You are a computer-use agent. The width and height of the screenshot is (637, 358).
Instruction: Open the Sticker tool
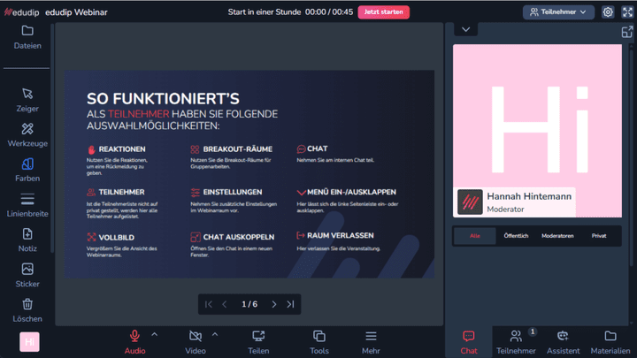tap(27, 276)
